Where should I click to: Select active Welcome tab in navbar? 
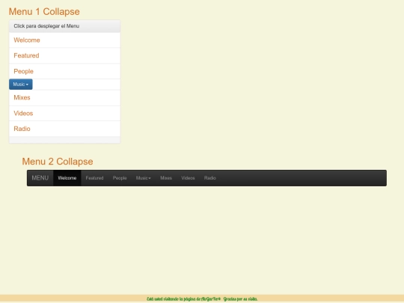point(67,178)
